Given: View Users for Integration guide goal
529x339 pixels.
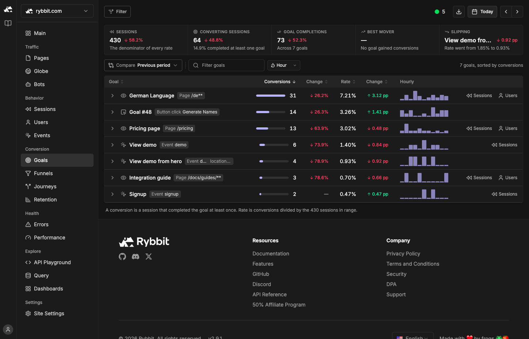Looking at the screenshot, I should click(x=508, y=178).
